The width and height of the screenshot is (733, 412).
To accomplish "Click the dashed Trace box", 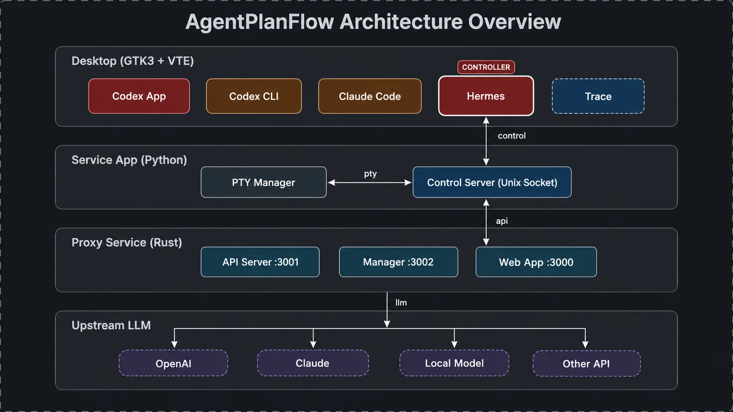I will [598, 96].
